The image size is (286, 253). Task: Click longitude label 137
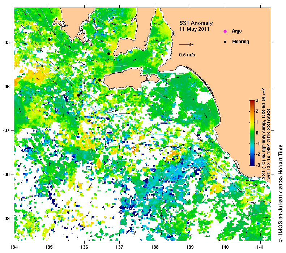point(119,247)
